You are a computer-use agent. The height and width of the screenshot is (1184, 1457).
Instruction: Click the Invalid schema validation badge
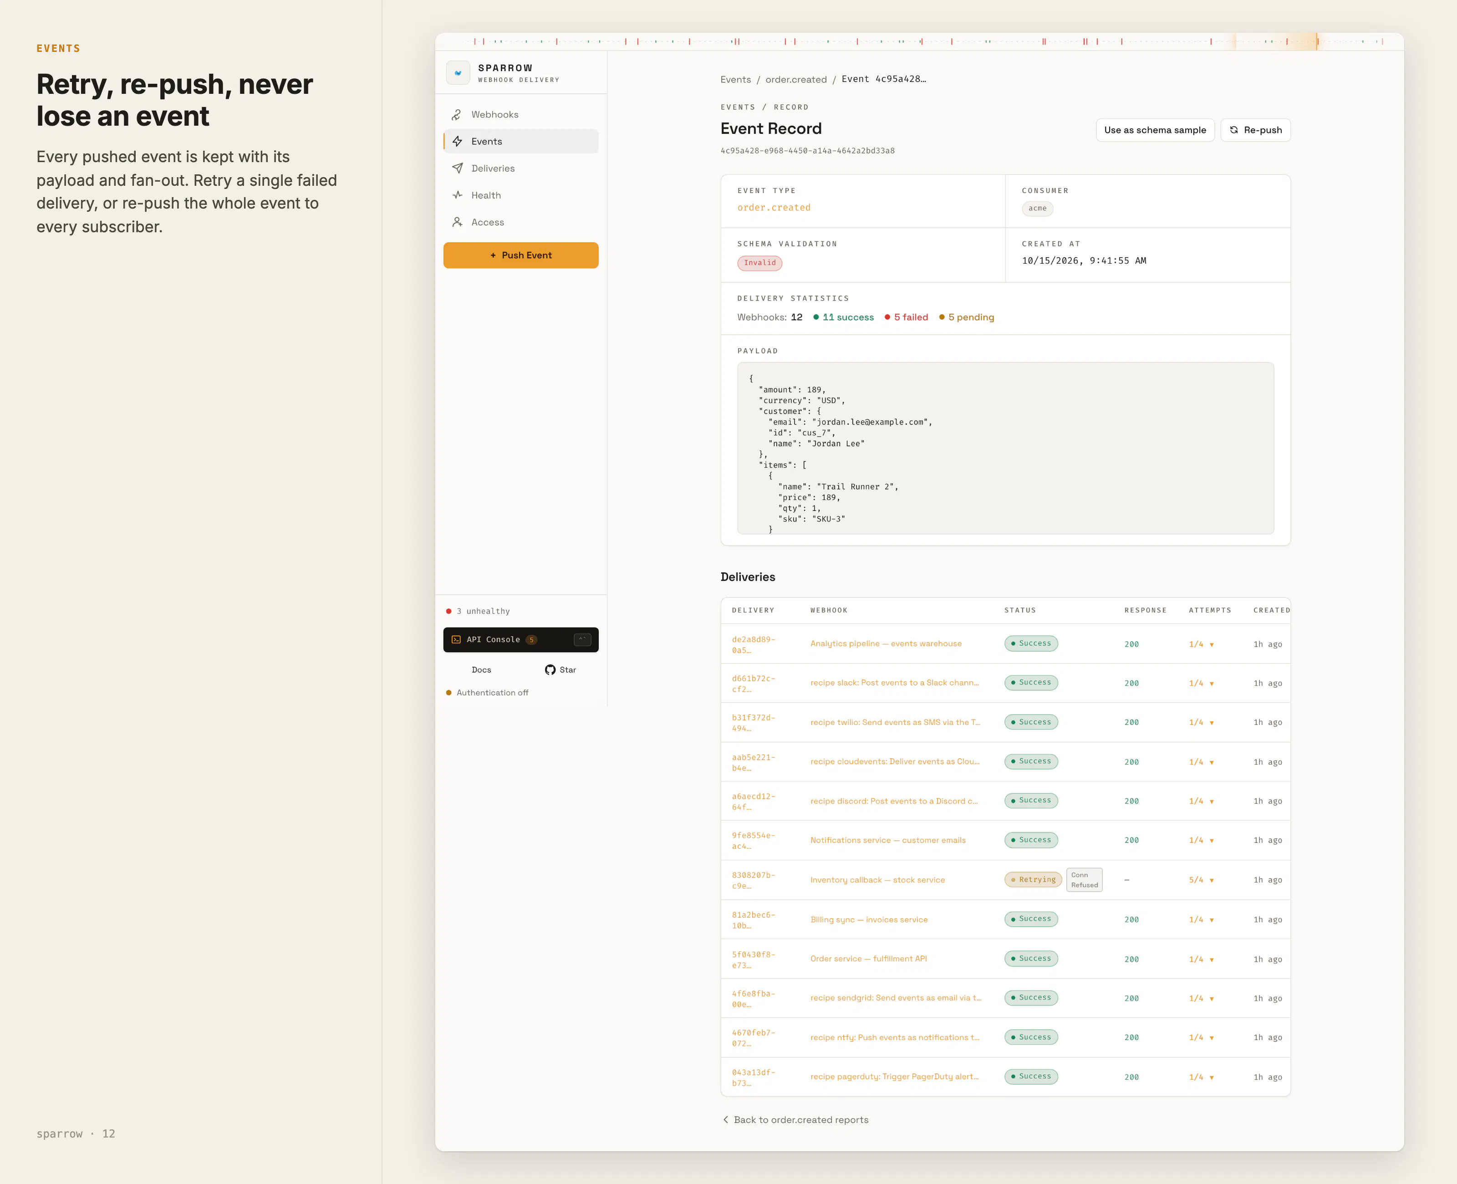(x=759, y=263)
